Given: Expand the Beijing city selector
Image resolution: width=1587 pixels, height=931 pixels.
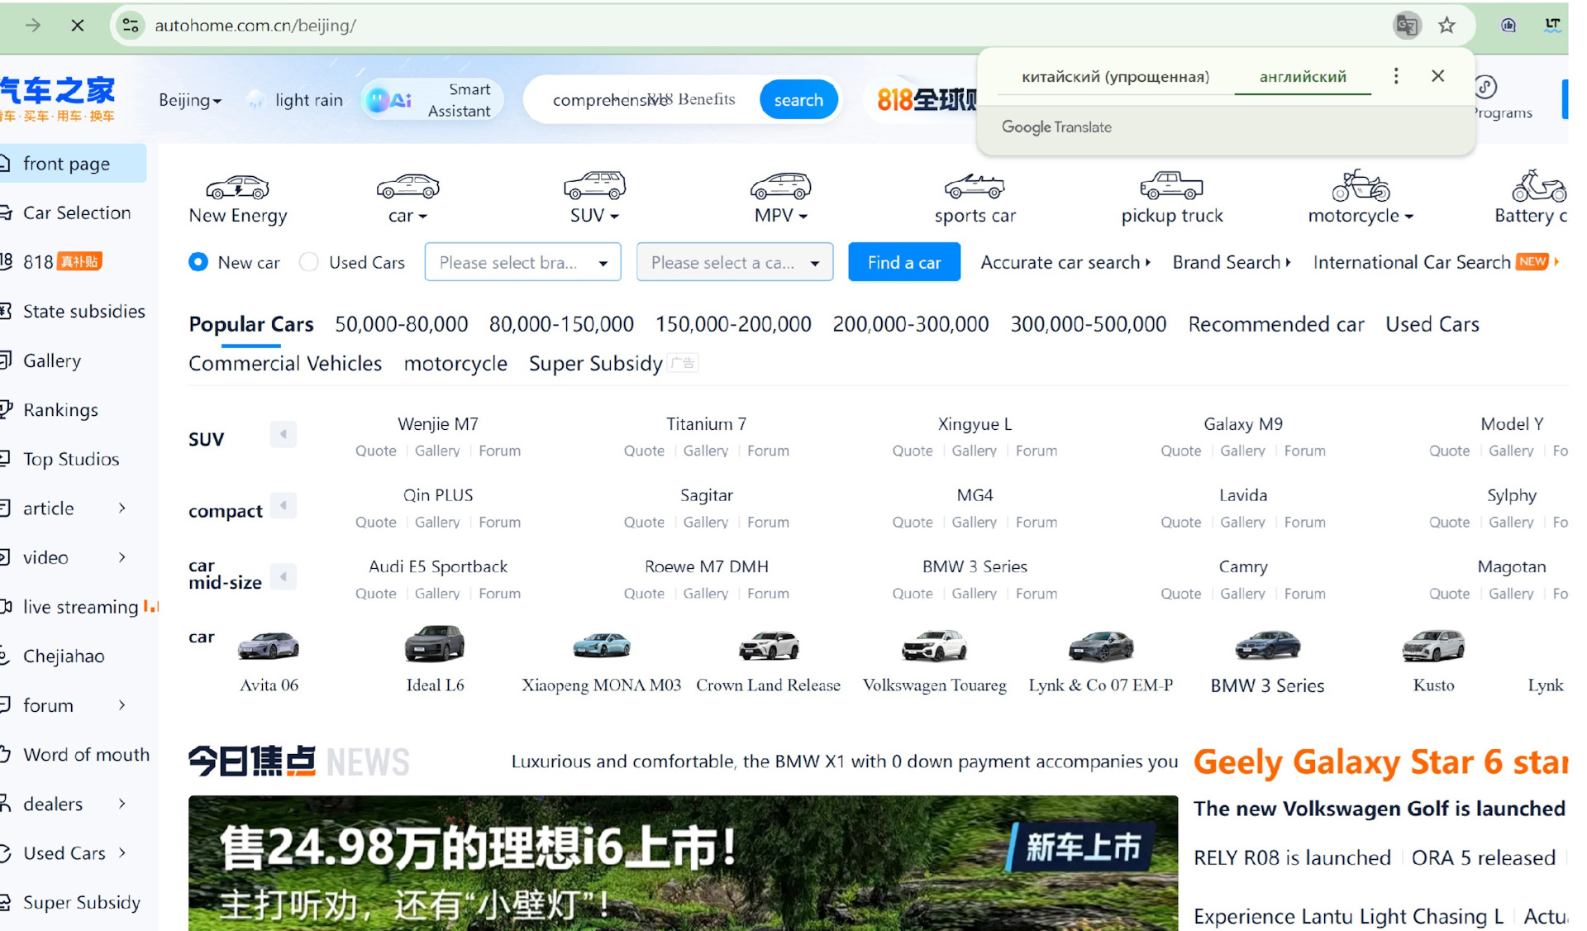Looking at the screenshot, I should [190, 100].
